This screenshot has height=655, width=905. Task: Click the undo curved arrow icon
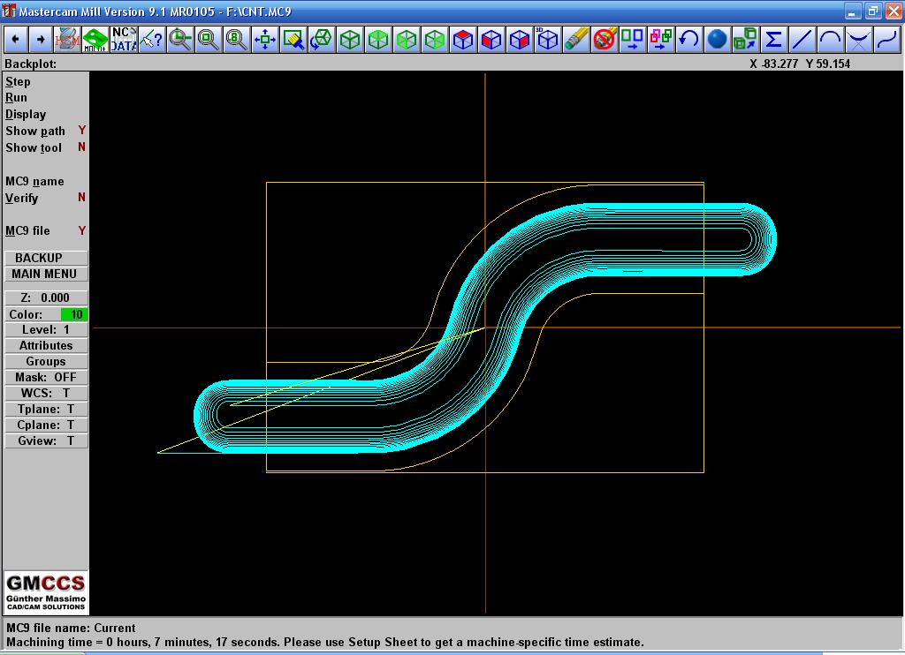689,39
